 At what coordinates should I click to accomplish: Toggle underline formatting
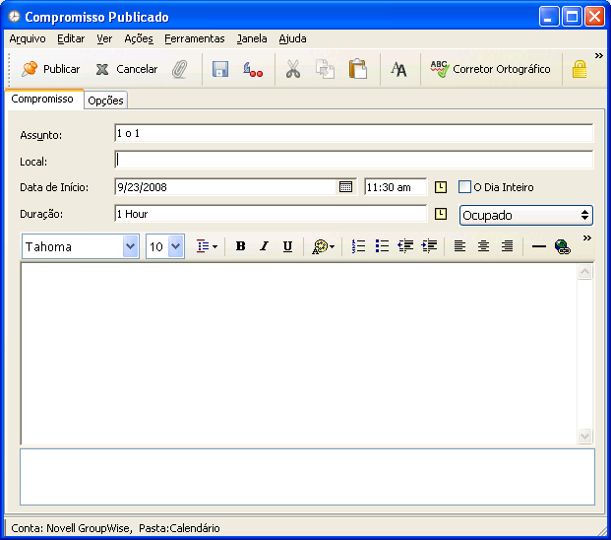click(x=287, y=246)
